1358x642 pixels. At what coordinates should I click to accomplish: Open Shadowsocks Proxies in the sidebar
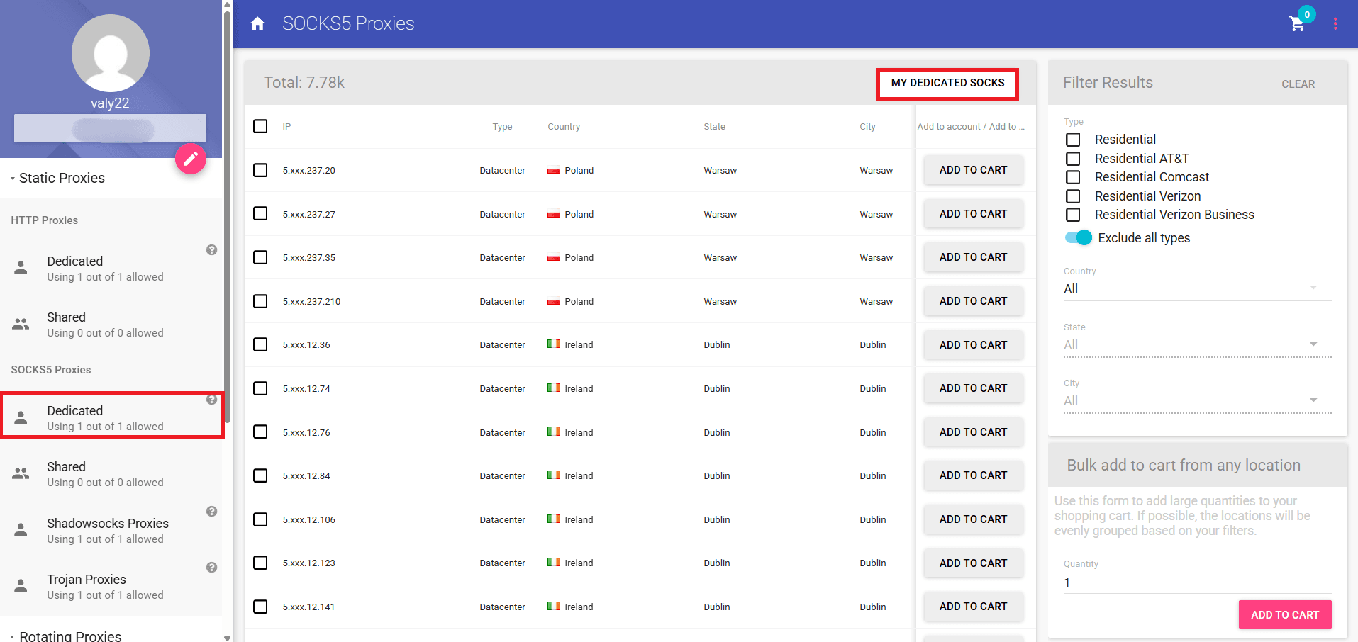[107, 531]
